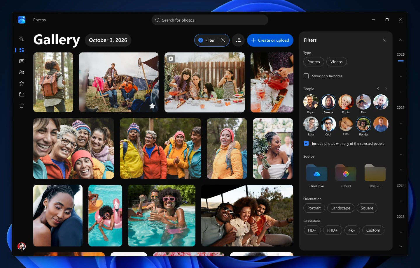The height and width of the screenshot is (268, 420).
Task: Close the Filters panel
Action: coord(384,40)
